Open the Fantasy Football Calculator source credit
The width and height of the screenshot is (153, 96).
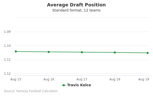tap(31, 91)
